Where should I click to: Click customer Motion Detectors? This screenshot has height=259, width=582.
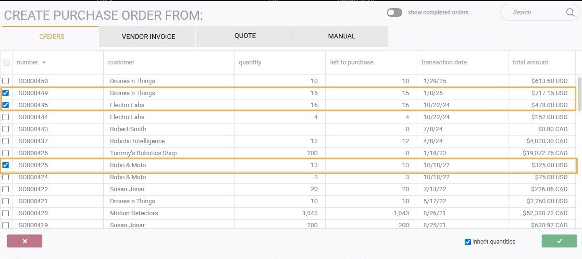(x=134, y=213)
